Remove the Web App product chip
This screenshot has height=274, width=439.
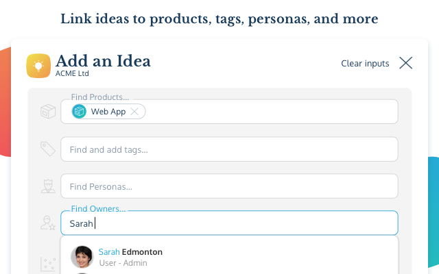click(x=134, y=112)
